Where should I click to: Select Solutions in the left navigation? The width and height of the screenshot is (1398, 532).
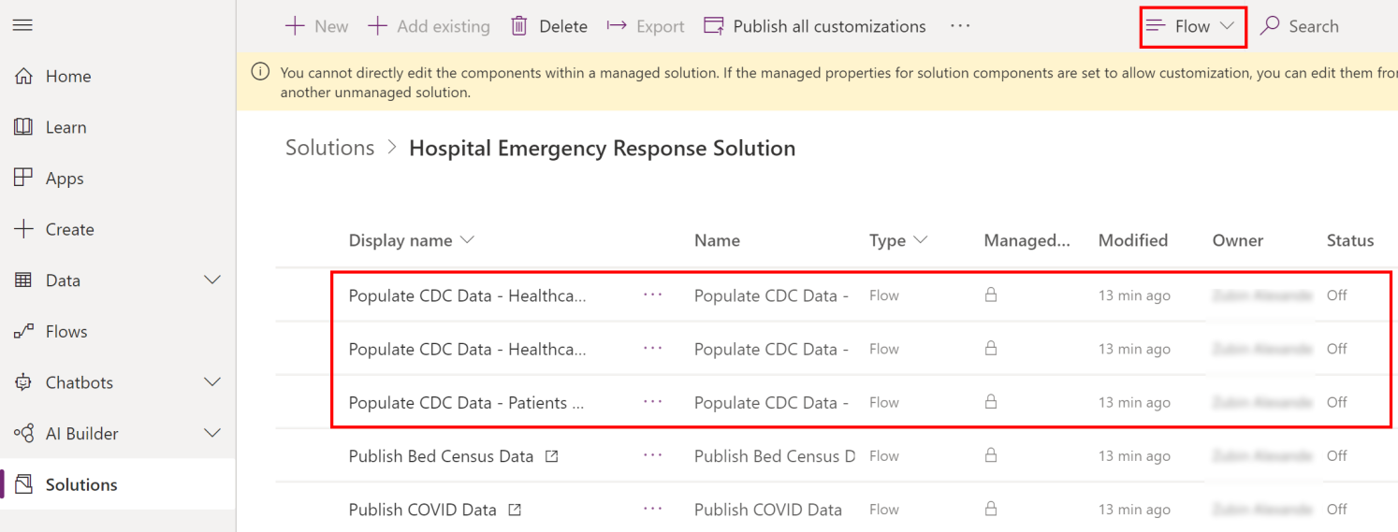point(81,484)
